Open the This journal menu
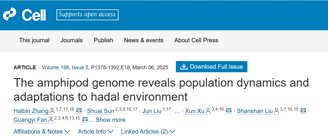328x138 pixels. coord(34,40)
